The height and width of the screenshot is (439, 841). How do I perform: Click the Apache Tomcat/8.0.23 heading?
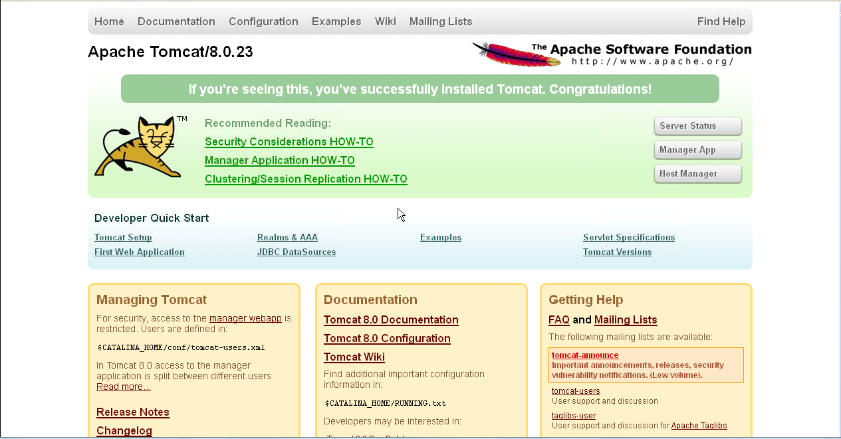tap(170, 52)
